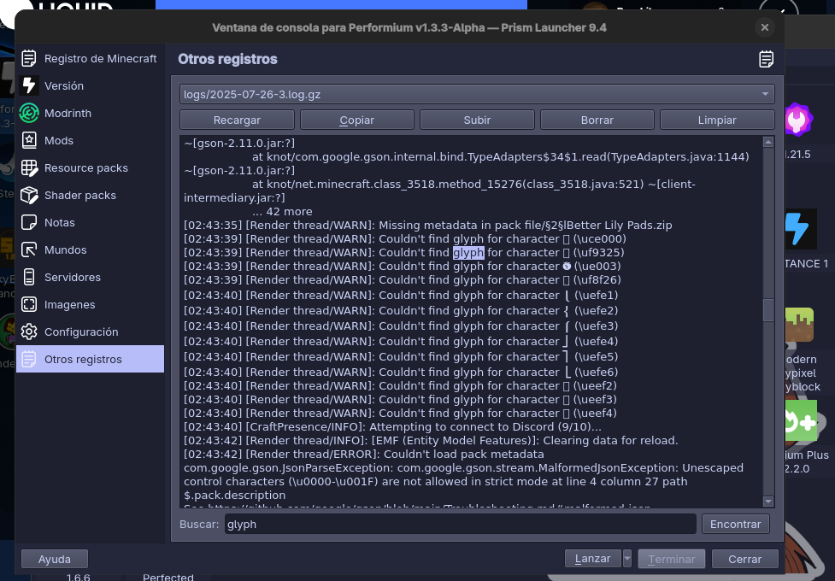Image resolution: width=835 pixels, height=581 pixels.
Task: Select the Versión lightning icon
Action: (29, 85)
